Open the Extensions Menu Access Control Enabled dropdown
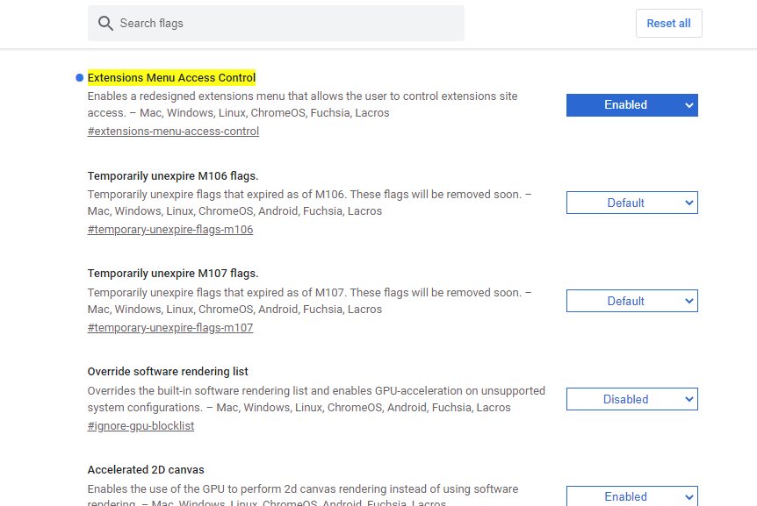Screen dimensions: 757x506 coord(631,105)
